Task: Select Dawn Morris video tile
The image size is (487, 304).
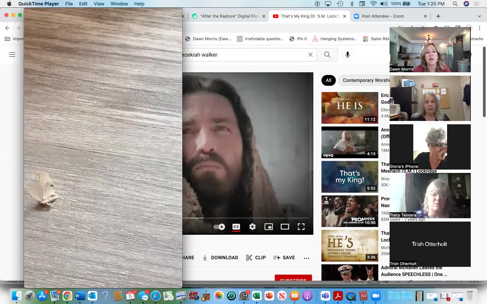Action: 430,50
